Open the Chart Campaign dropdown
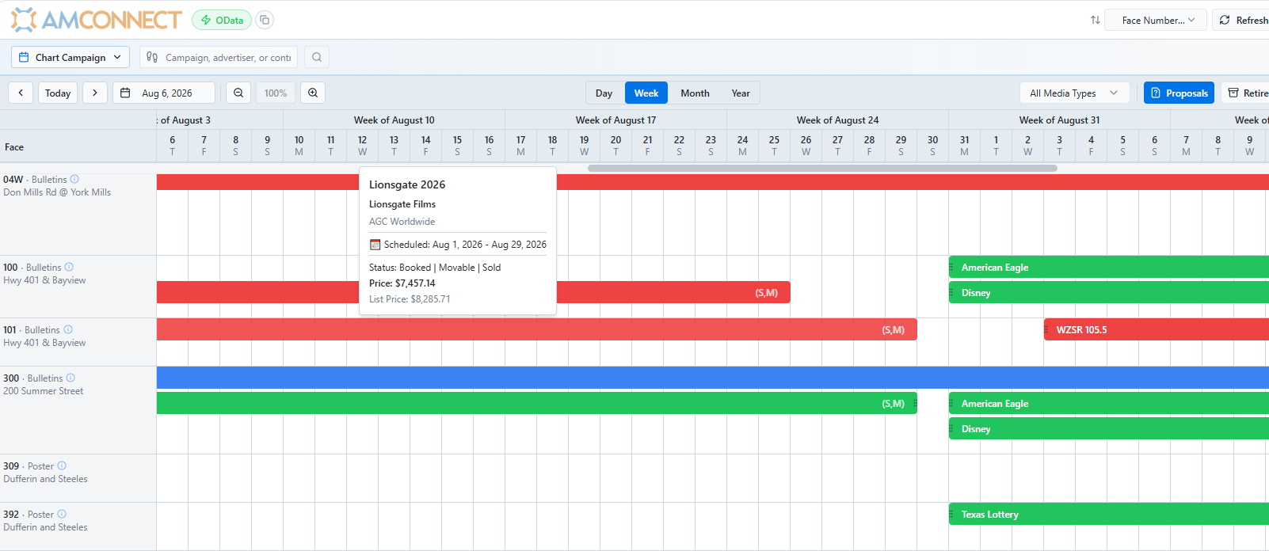 (70, 57)
